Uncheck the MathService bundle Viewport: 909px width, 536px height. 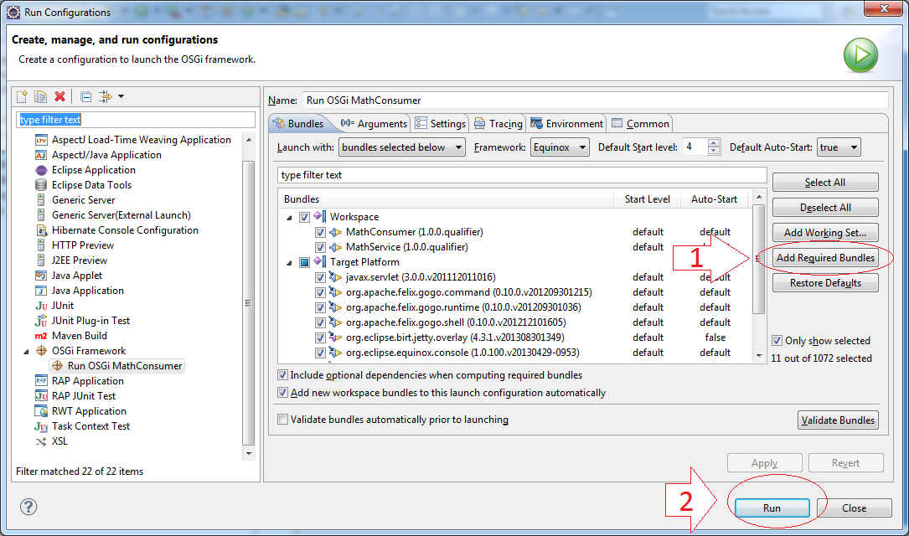(x=320, y=247)
